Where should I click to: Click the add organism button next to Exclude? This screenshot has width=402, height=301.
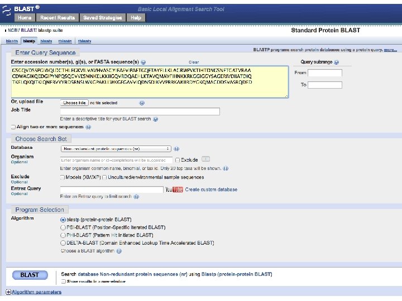(205, 159)
